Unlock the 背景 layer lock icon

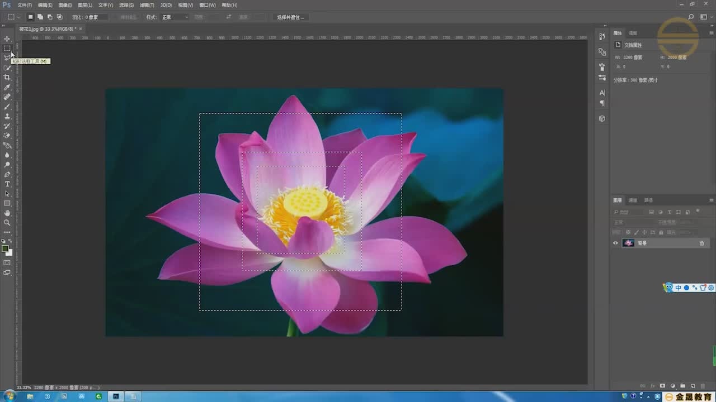tap(701, 243)
